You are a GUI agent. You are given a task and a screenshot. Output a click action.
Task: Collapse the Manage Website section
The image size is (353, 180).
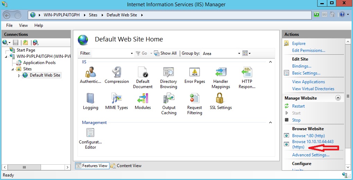pos(338,98)
